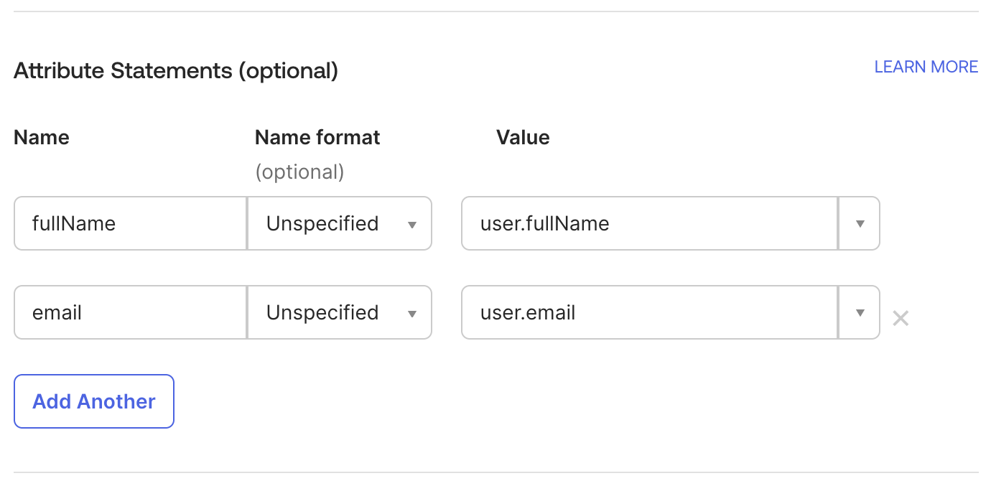Click the chevron on email's Name format selector
The image size is (991, 481).
point(412,312)
